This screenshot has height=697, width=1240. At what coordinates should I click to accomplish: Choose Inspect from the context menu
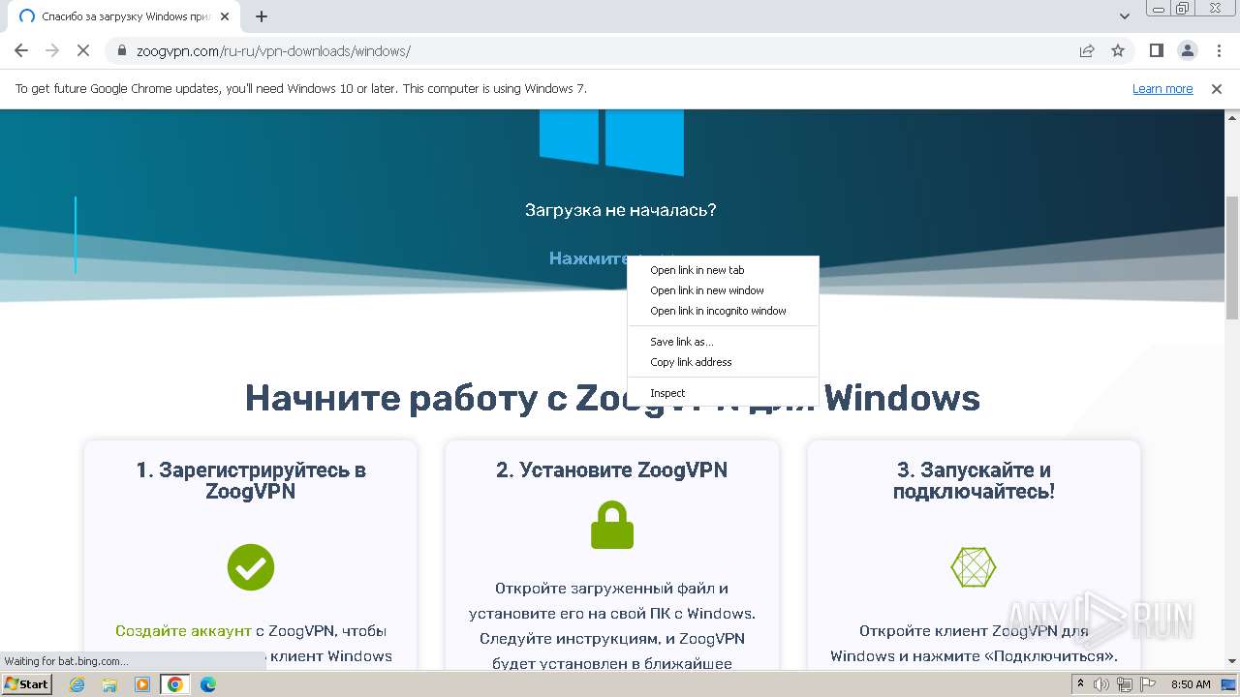(723, 393)
